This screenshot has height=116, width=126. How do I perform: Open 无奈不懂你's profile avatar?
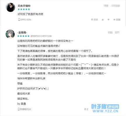tap(10, 7)
